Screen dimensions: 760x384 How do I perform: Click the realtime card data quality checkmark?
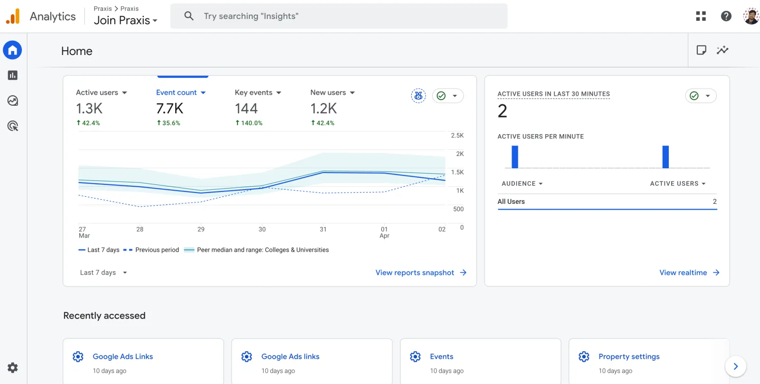(x=694, y=96)
